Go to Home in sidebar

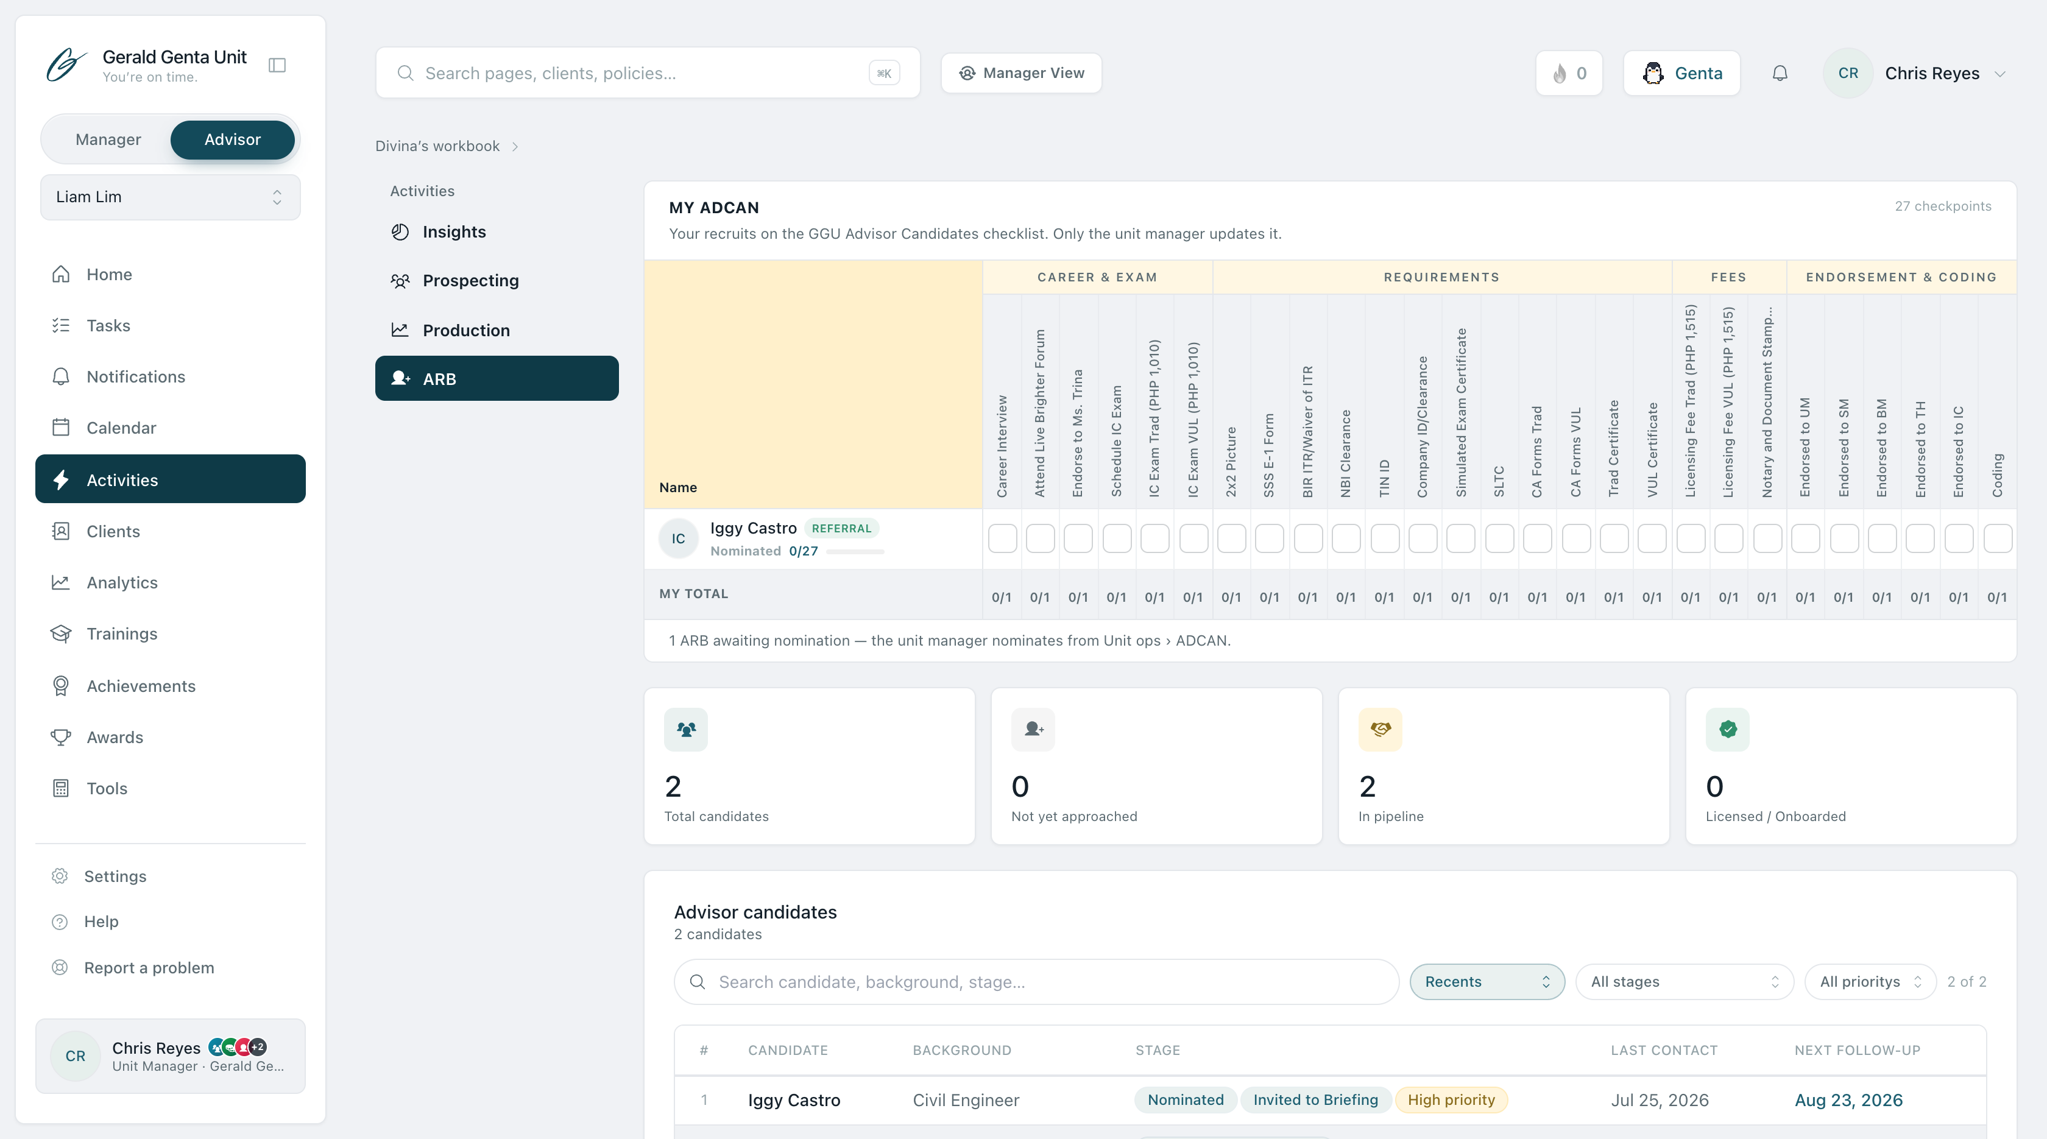click(x=170, y=274)
